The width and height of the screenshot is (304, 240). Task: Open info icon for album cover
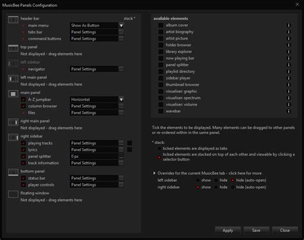coord(289,25)
